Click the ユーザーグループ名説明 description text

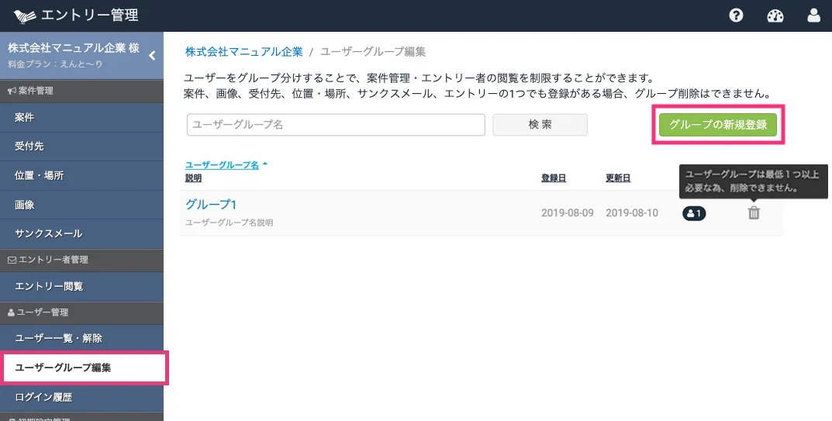[x=230, y=223]
